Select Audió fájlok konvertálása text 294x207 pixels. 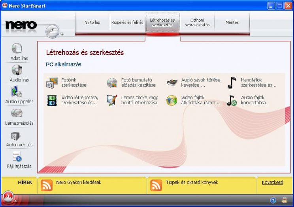coord(253,100)
